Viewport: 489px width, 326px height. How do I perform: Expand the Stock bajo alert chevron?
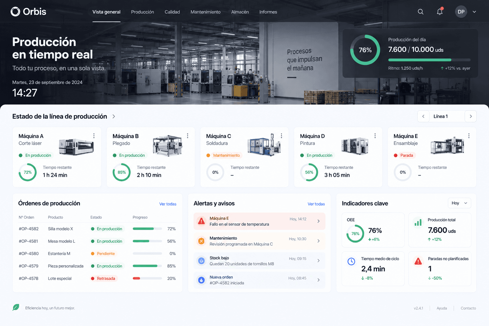[x=318, y=261]
